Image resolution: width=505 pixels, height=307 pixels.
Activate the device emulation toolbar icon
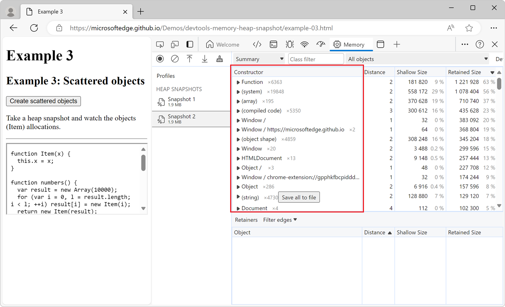tap(174, 44)
